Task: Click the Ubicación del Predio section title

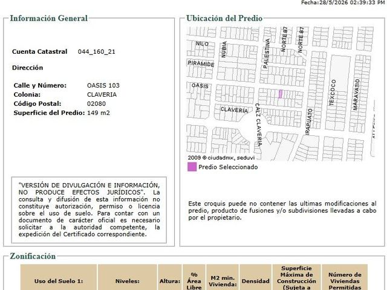Action: (224, 18)
